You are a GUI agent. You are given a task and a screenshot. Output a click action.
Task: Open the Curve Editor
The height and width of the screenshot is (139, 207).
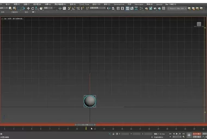point(132,8)
